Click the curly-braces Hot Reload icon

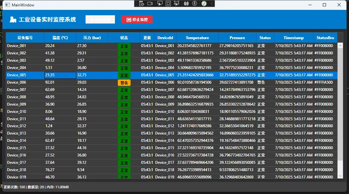pyautogui.click(x=186, y=3)
